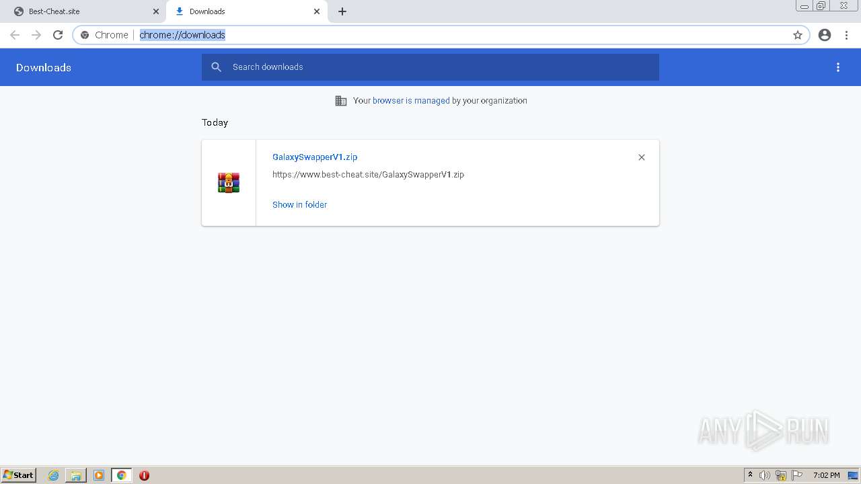Close the Best-Cheat.site tab

click(156, 11)
